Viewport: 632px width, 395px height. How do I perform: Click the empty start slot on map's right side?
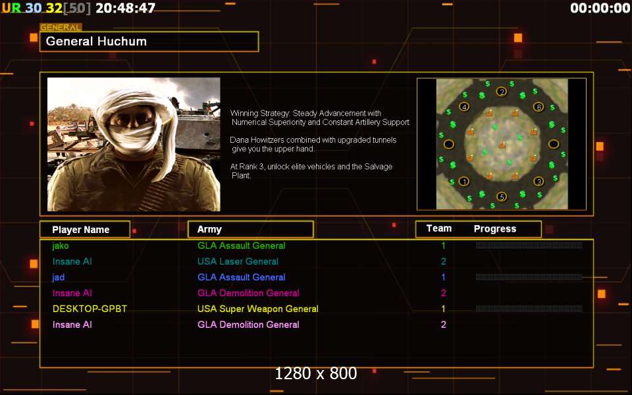point(554,144)
